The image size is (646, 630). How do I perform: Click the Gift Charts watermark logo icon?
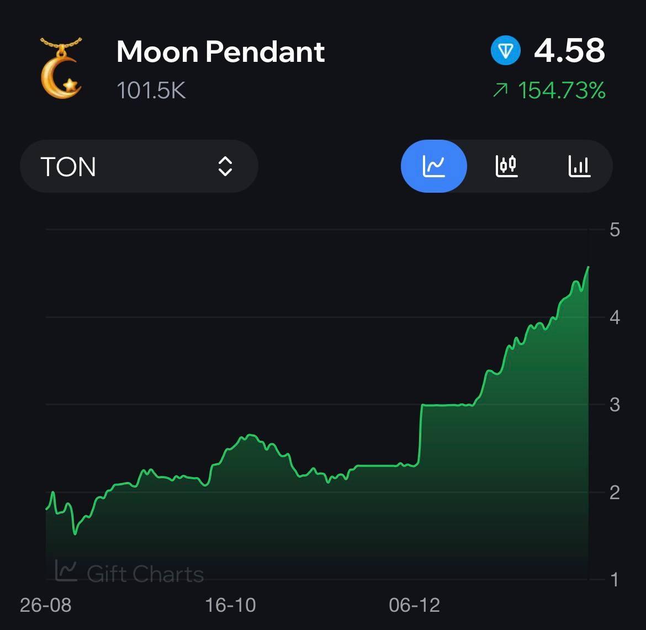[x=66, y=571]
